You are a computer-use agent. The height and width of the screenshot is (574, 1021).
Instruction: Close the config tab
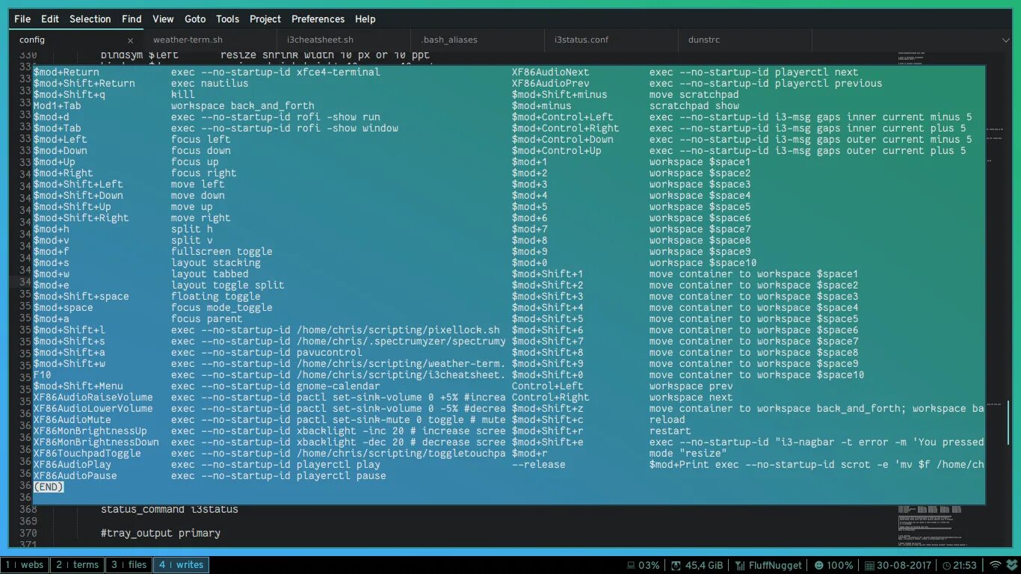pos(131,40)
